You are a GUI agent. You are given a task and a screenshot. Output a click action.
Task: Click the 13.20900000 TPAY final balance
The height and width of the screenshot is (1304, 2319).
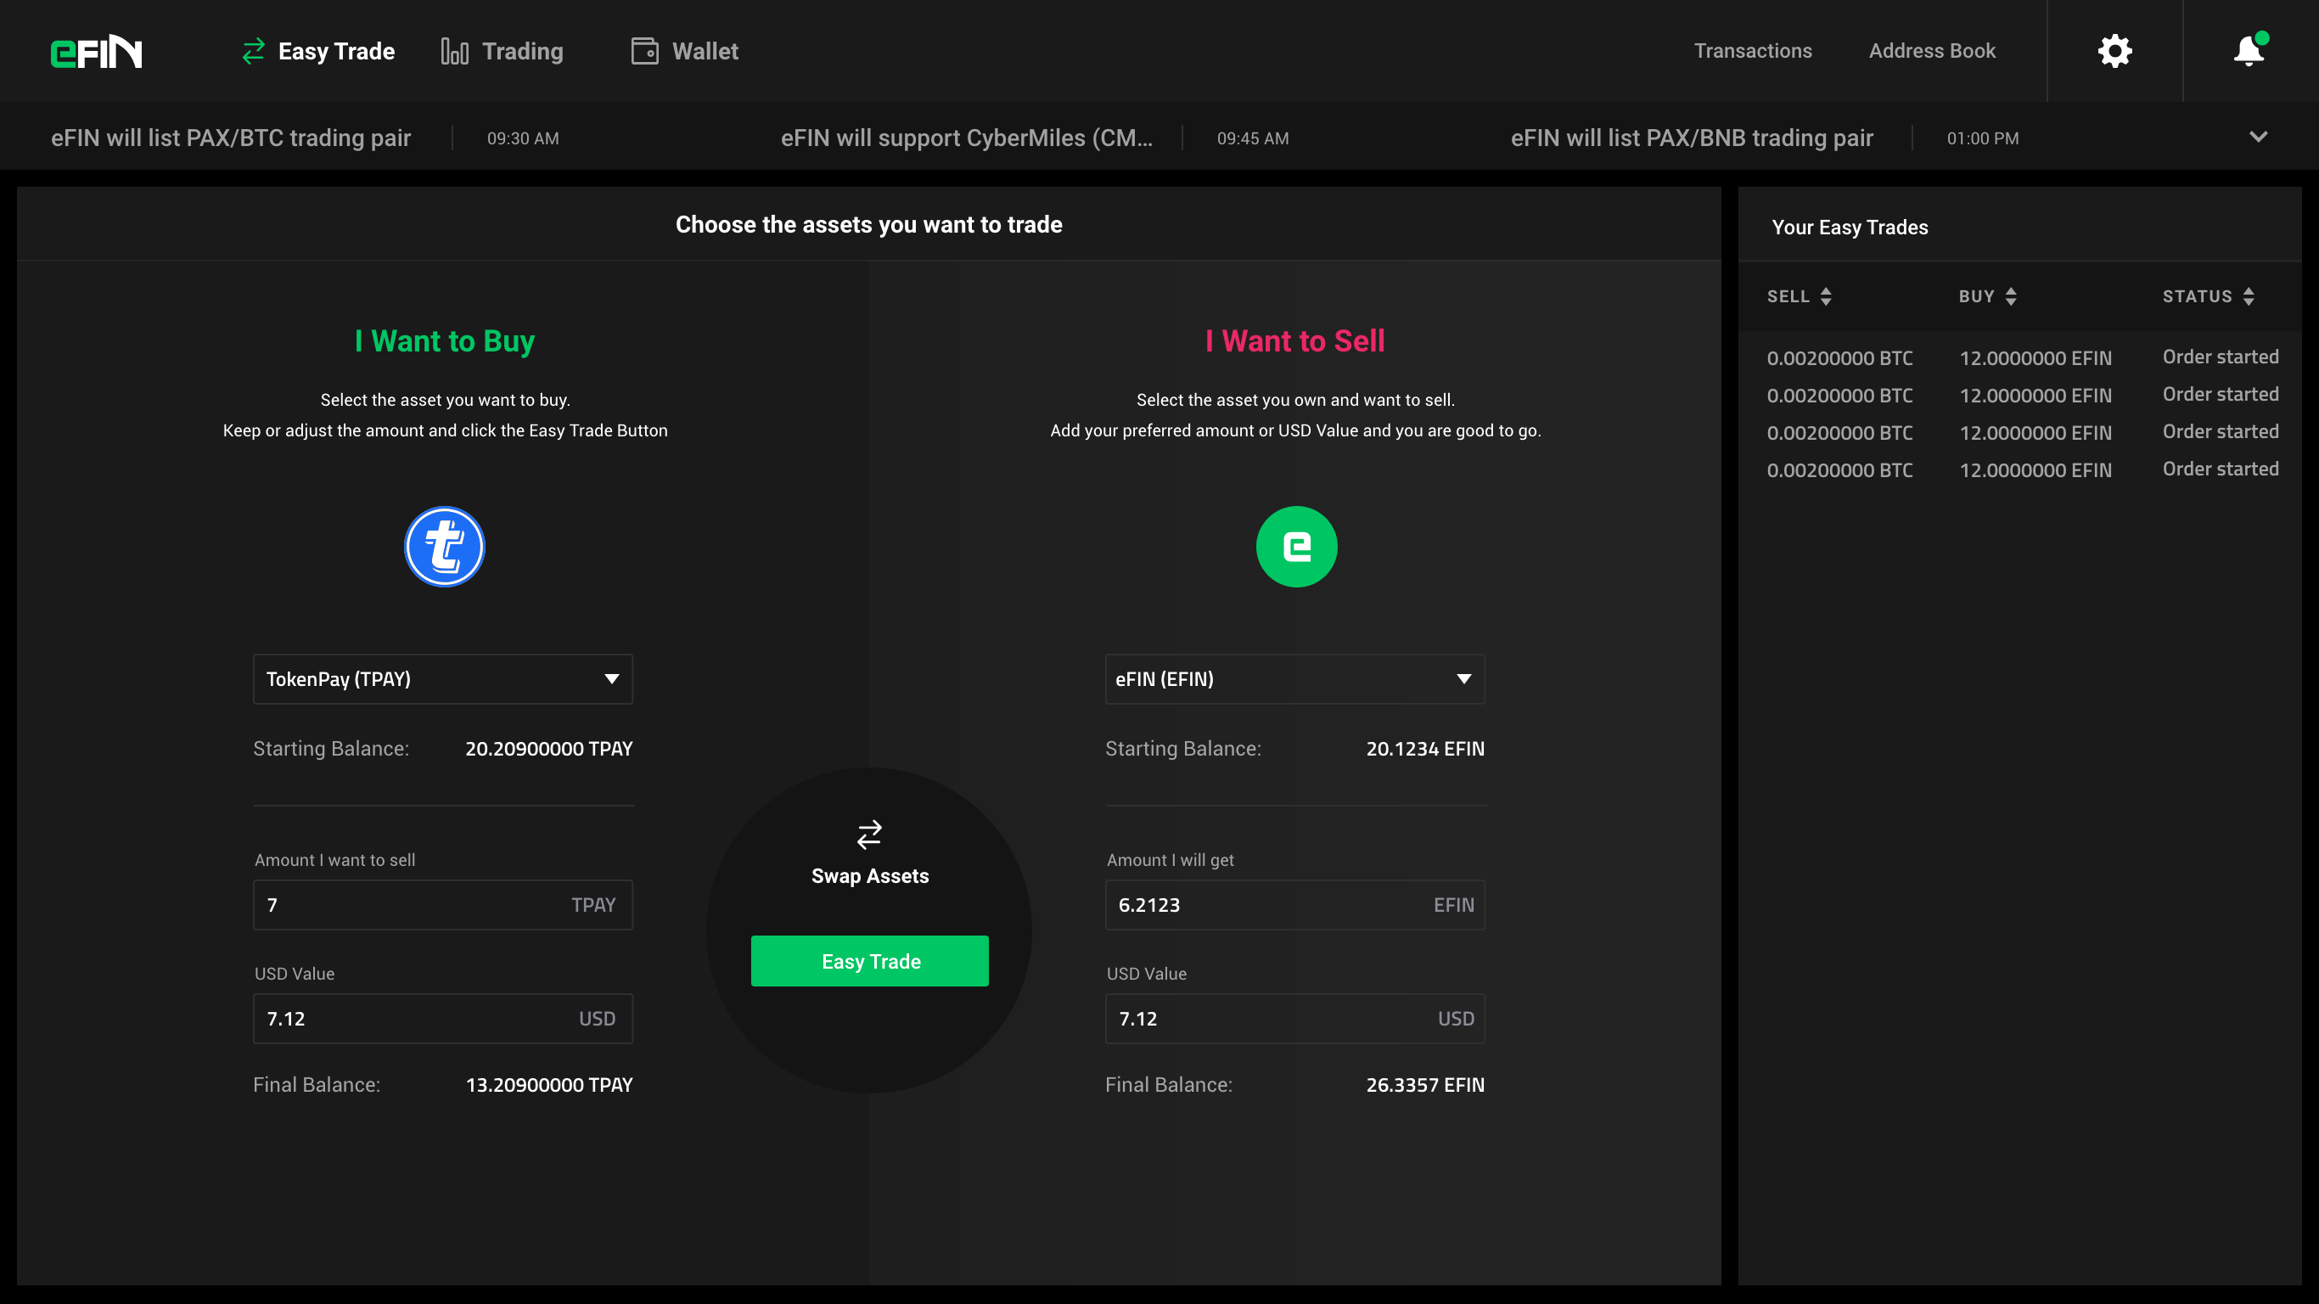[x=549, y=1084]
